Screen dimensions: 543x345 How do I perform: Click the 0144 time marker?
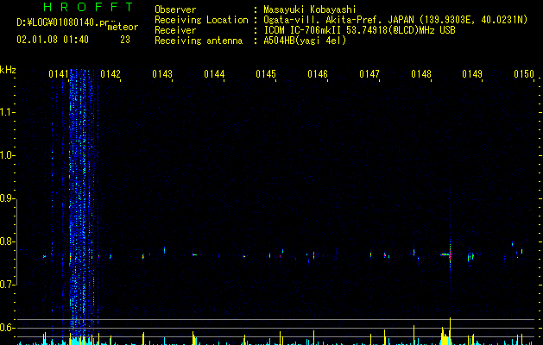(x=214, y=74)
